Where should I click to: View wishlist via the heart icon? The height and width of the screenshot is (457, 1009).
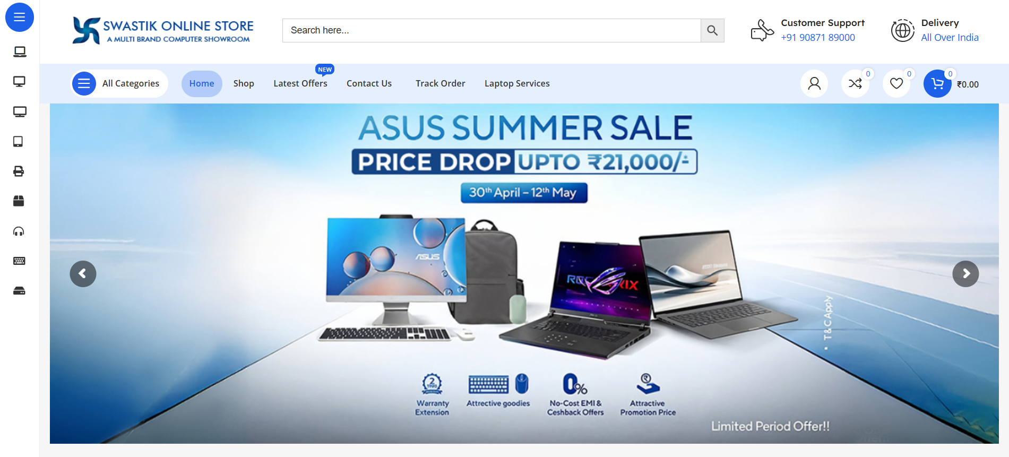click(x=896, y=83)
